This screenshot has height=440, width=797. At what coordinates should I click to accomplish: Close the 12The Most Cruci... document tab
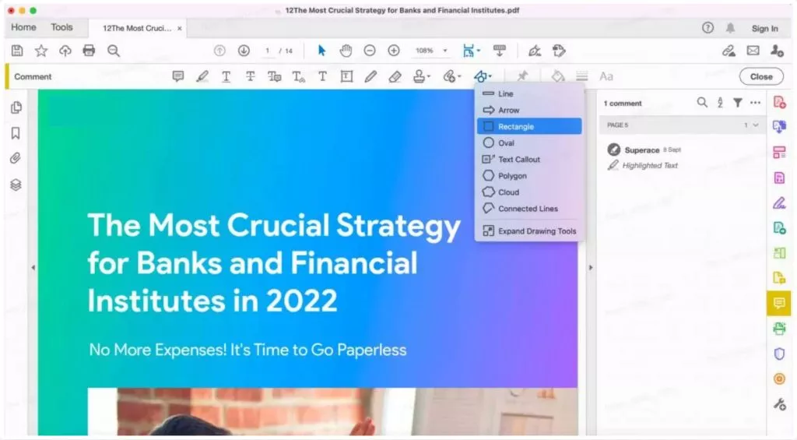coord(180,29)
